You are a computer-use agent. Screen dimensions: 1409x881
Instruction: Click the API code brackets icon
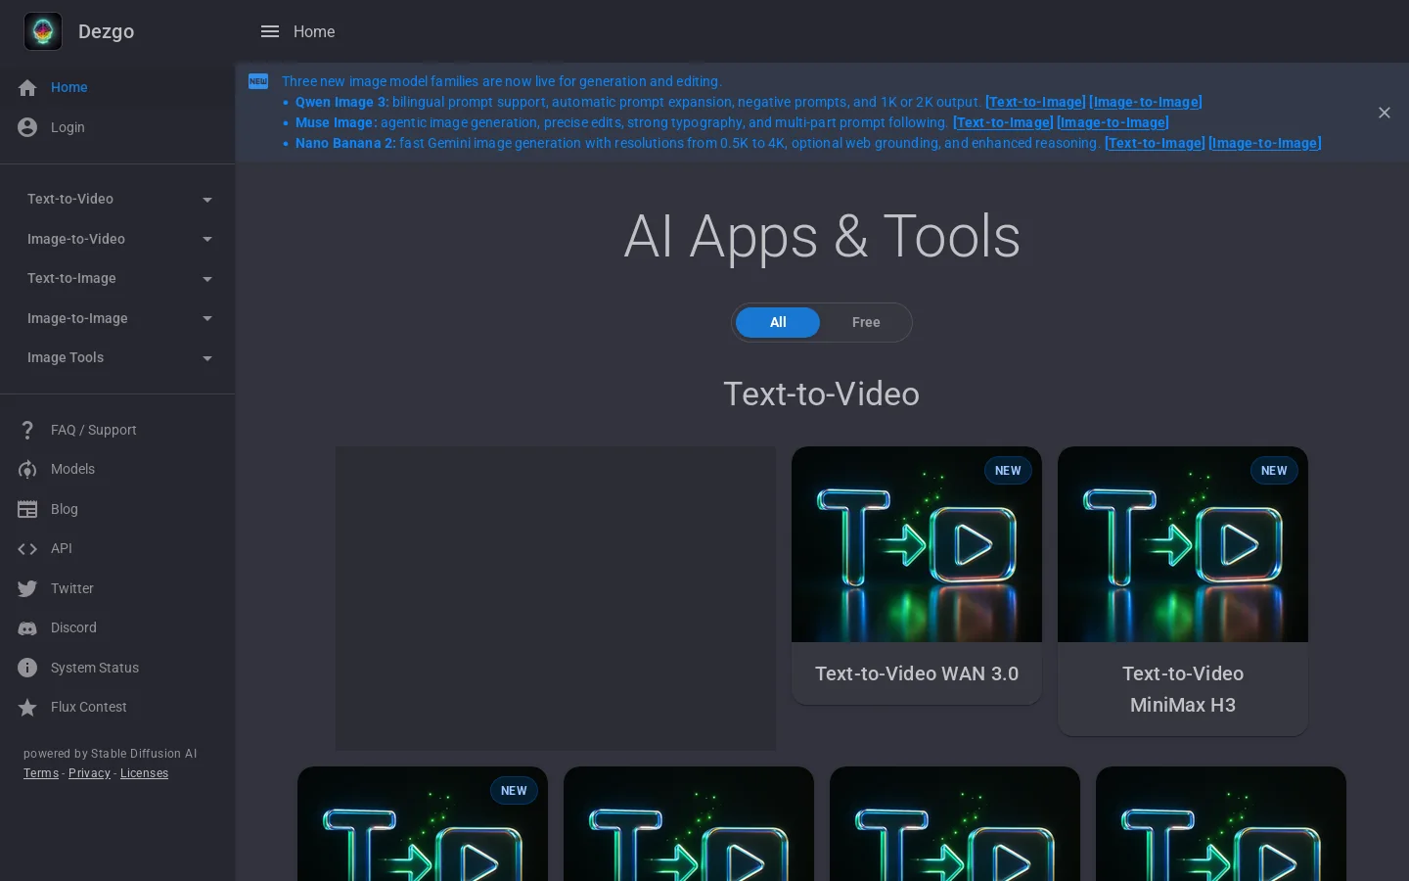(27, 549)
